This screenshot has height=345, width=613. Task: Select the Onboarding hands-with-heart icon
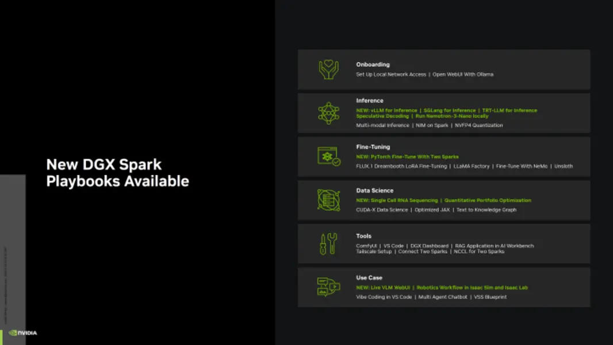pos(328,69)
